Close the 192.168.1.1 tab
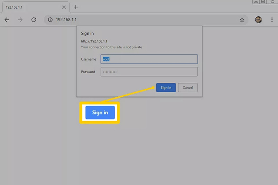 coord(64,7)
